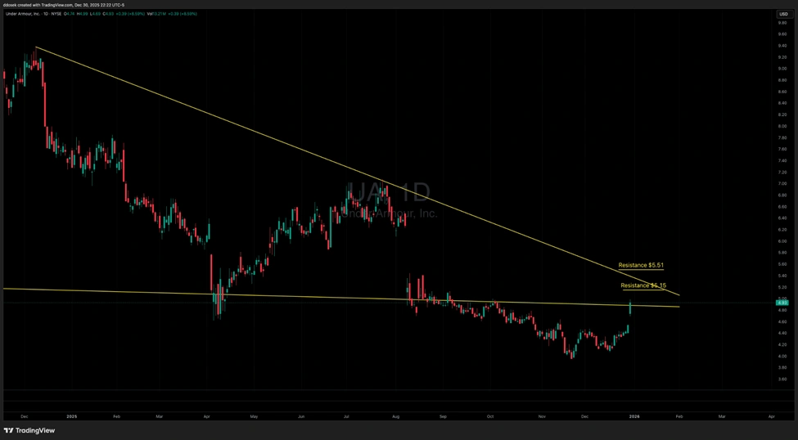Click the Resistance $5.51 label
Screen dimensions: 798x440
coord(641,266)
